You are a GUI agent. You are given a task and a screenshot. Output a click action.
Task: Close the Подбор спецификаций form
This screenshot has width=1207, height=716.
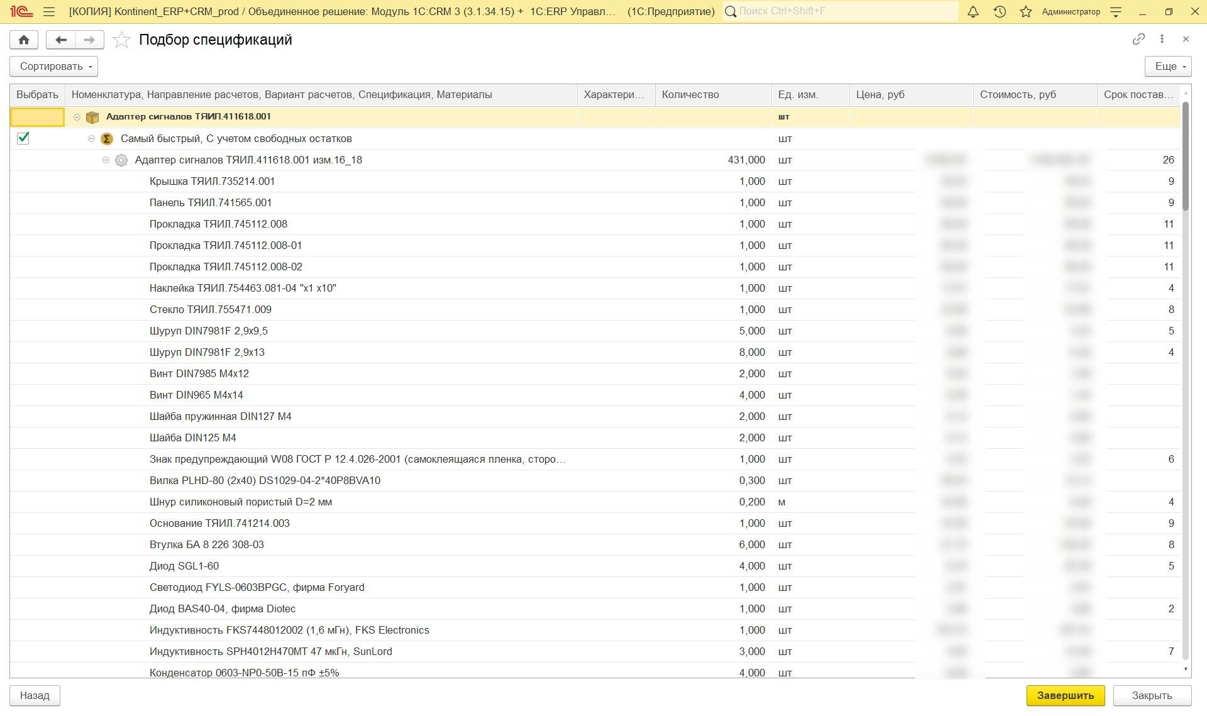pos(1186,39)
